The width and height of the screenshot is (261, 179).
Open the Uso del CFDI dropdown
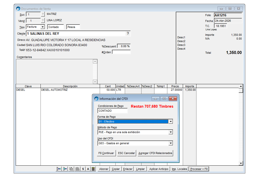(x=171, y=143)
